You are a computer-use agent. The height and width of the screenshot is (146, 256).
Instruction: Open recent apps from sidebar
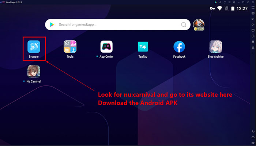pyautogui.click(x=253, y=143)
